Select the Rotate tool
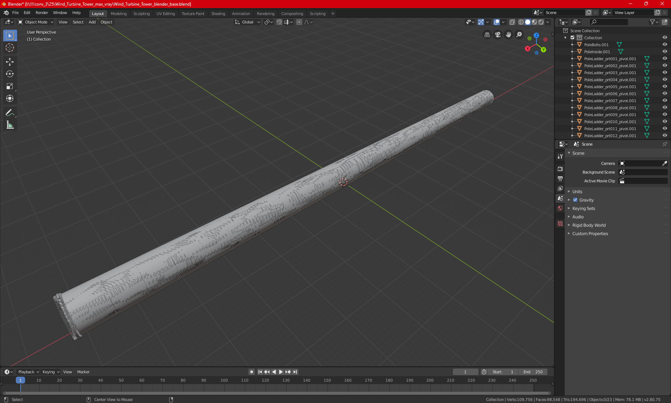The width and height of the screenshot is (671, 403). click(10, 74)
